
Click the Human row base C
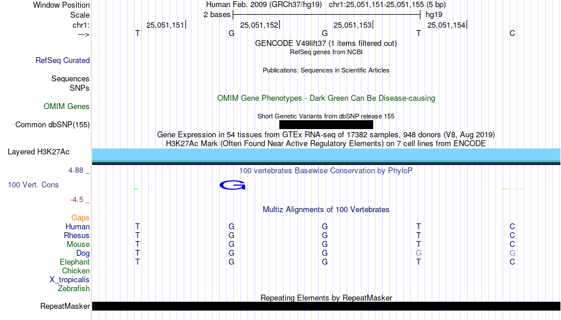point(513,226)
